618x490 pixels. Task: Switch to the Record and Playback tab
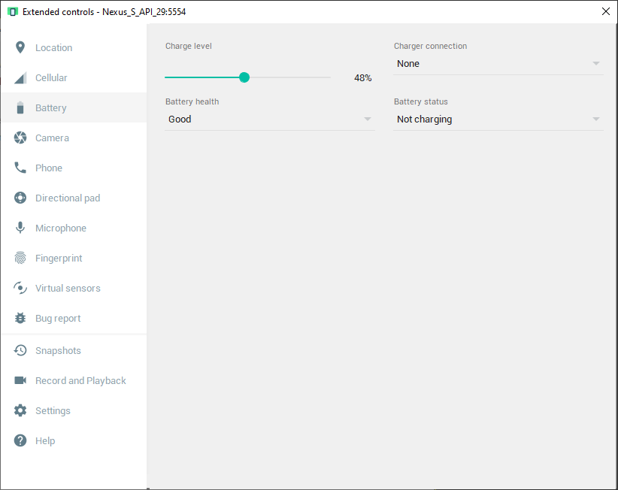coord(80,380)
